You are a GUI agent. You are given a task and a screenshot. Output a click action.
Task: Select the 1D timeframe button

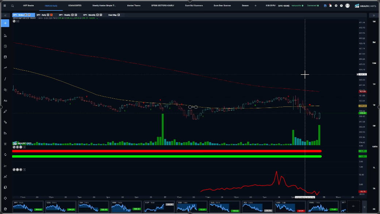tap(374, 105)
